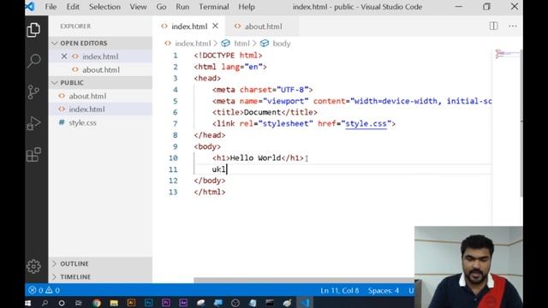Close the index.html editor tab
Viewport: 548px width, 308px height.
click(215, 26)
